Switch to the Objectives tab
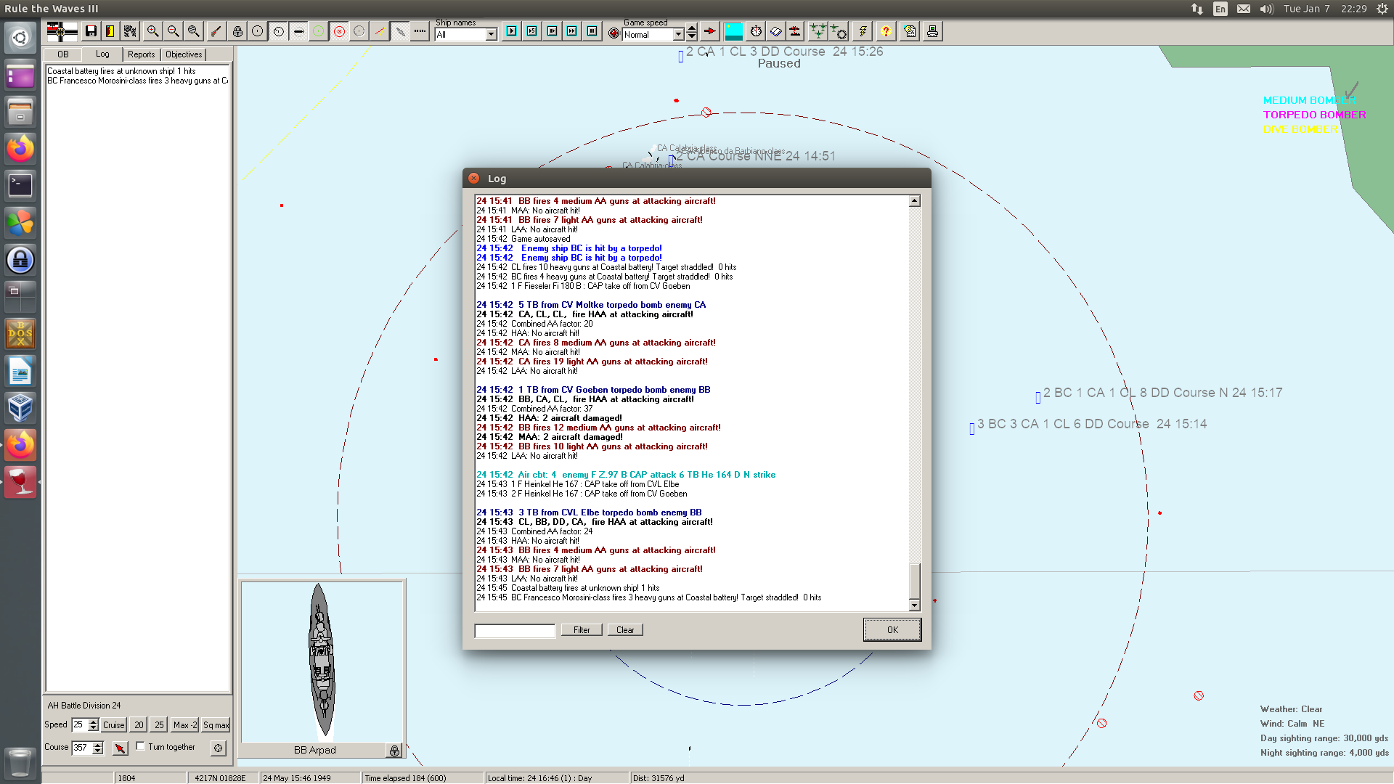 pyautogui.click(x=184, y=54)
